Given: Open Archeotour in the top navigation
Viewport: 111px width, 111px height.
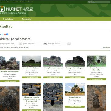Looking at the screenshot, I should pos(23,2).
